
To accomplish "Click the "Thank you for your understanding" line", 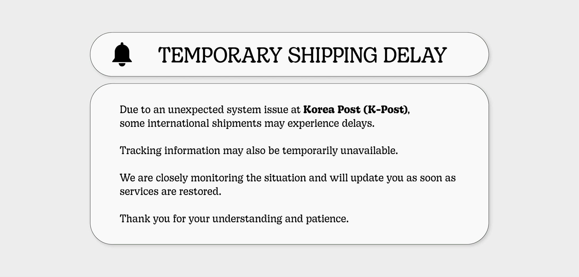I will (x=234, y=218).
